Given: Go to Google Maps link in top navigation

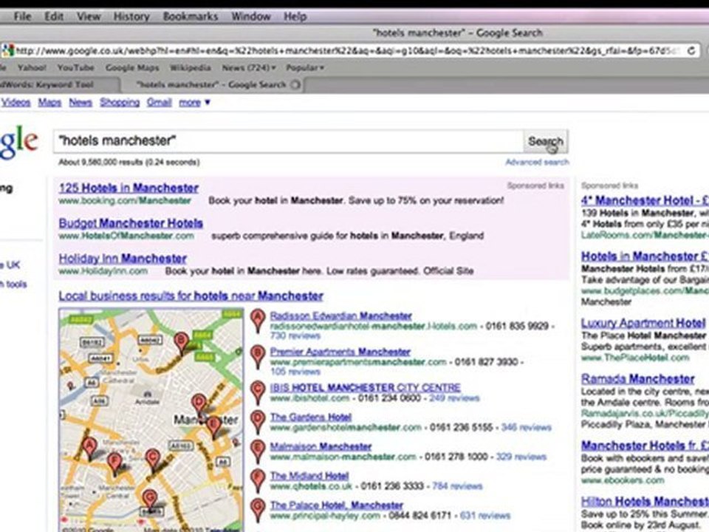Looking at the screenshot, I should 49,103.
